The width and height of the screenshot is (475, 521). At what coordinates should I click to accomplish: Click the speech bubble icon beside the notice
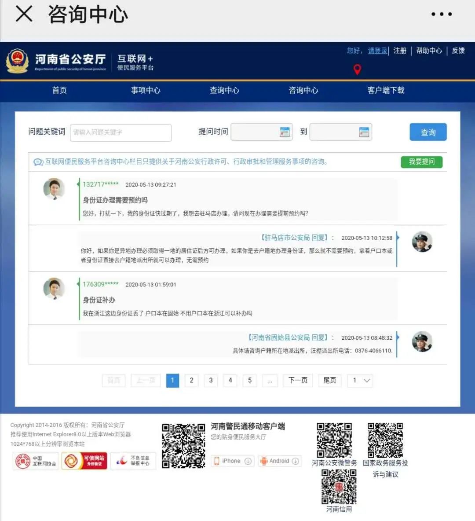click(38, 162)
